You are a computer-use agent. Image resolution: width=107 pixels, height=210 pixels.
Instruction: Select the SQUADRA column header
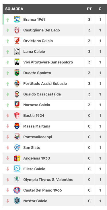pyautogui.click(x=14, y=9)
